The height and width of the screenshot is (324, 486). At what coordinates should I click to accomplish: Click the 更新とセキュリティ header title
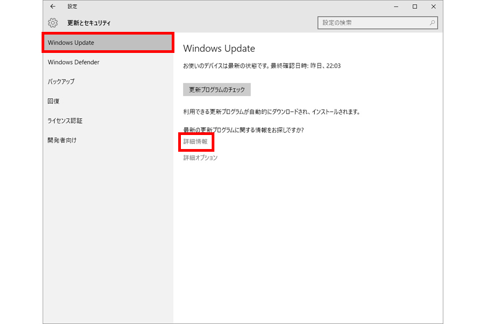pyautogui.click(x=89, y=23)
